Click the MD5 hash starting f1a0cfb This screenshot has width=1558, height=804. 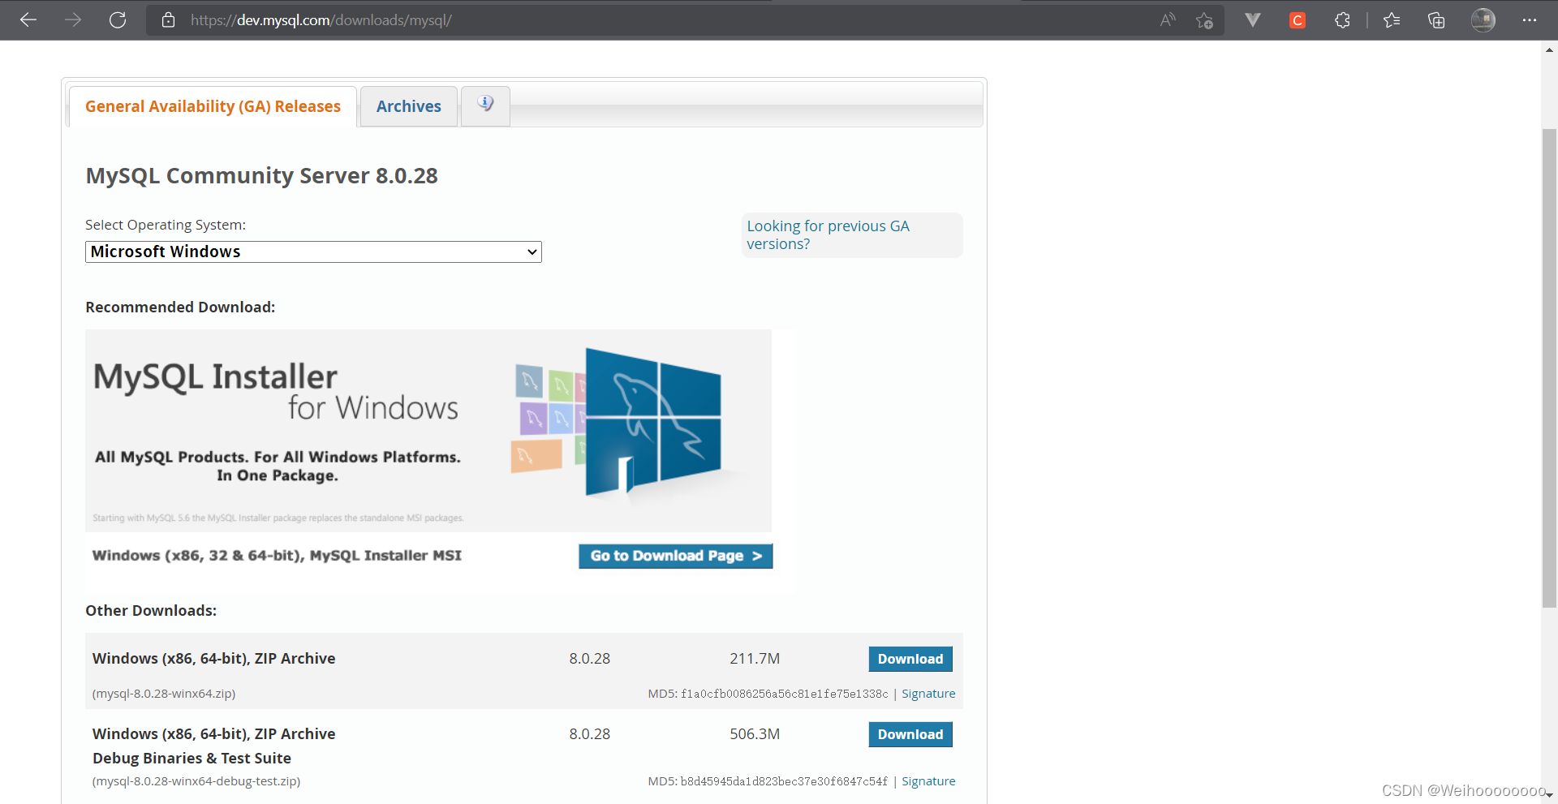[784, 694]
